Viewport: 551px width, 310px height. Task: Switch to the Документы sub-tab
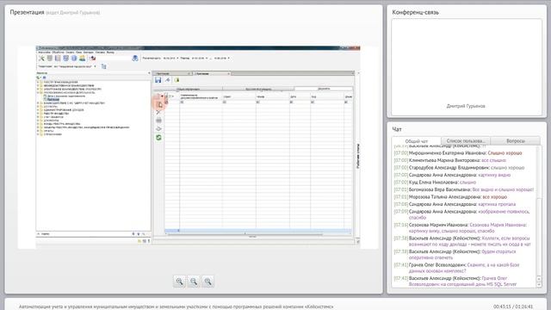tap(324, 89)
